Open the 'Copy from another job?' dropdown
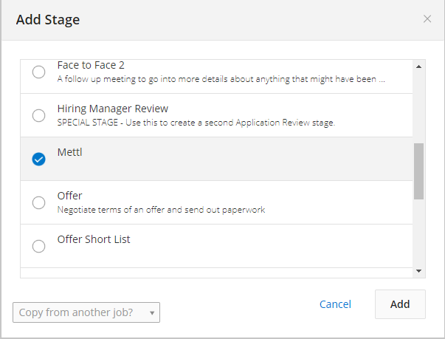The height and width of the screenshot is (339, 445). pyautogui.click(x=81, y=312)
